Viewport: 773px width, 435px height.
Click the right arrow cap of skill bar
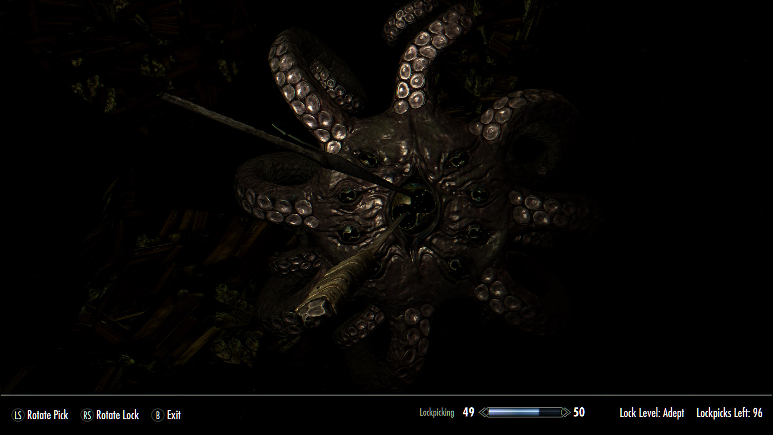[x=566, y=412]
